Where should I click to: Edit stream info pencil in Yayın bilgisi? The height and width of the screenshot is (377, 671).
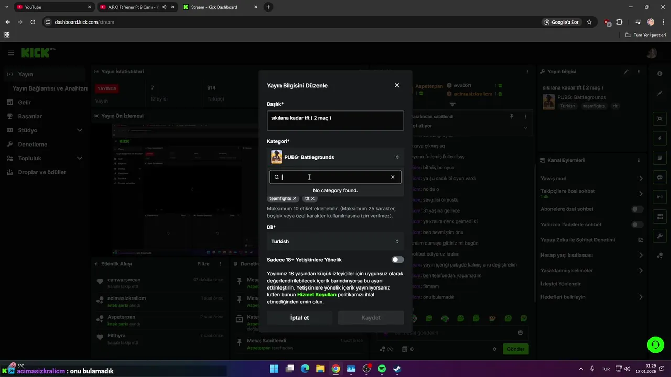click(626, 72)
